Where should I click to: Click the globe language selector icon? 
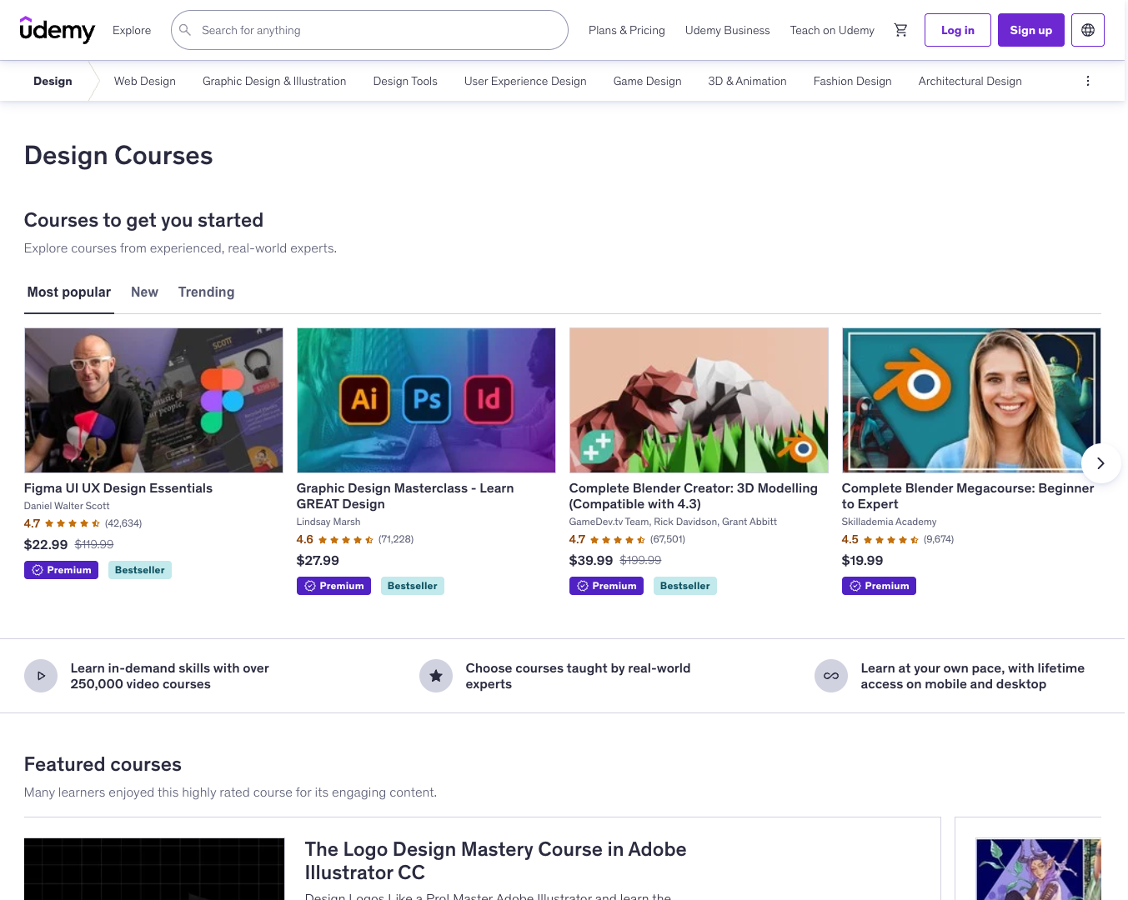tap(1087, 30)
